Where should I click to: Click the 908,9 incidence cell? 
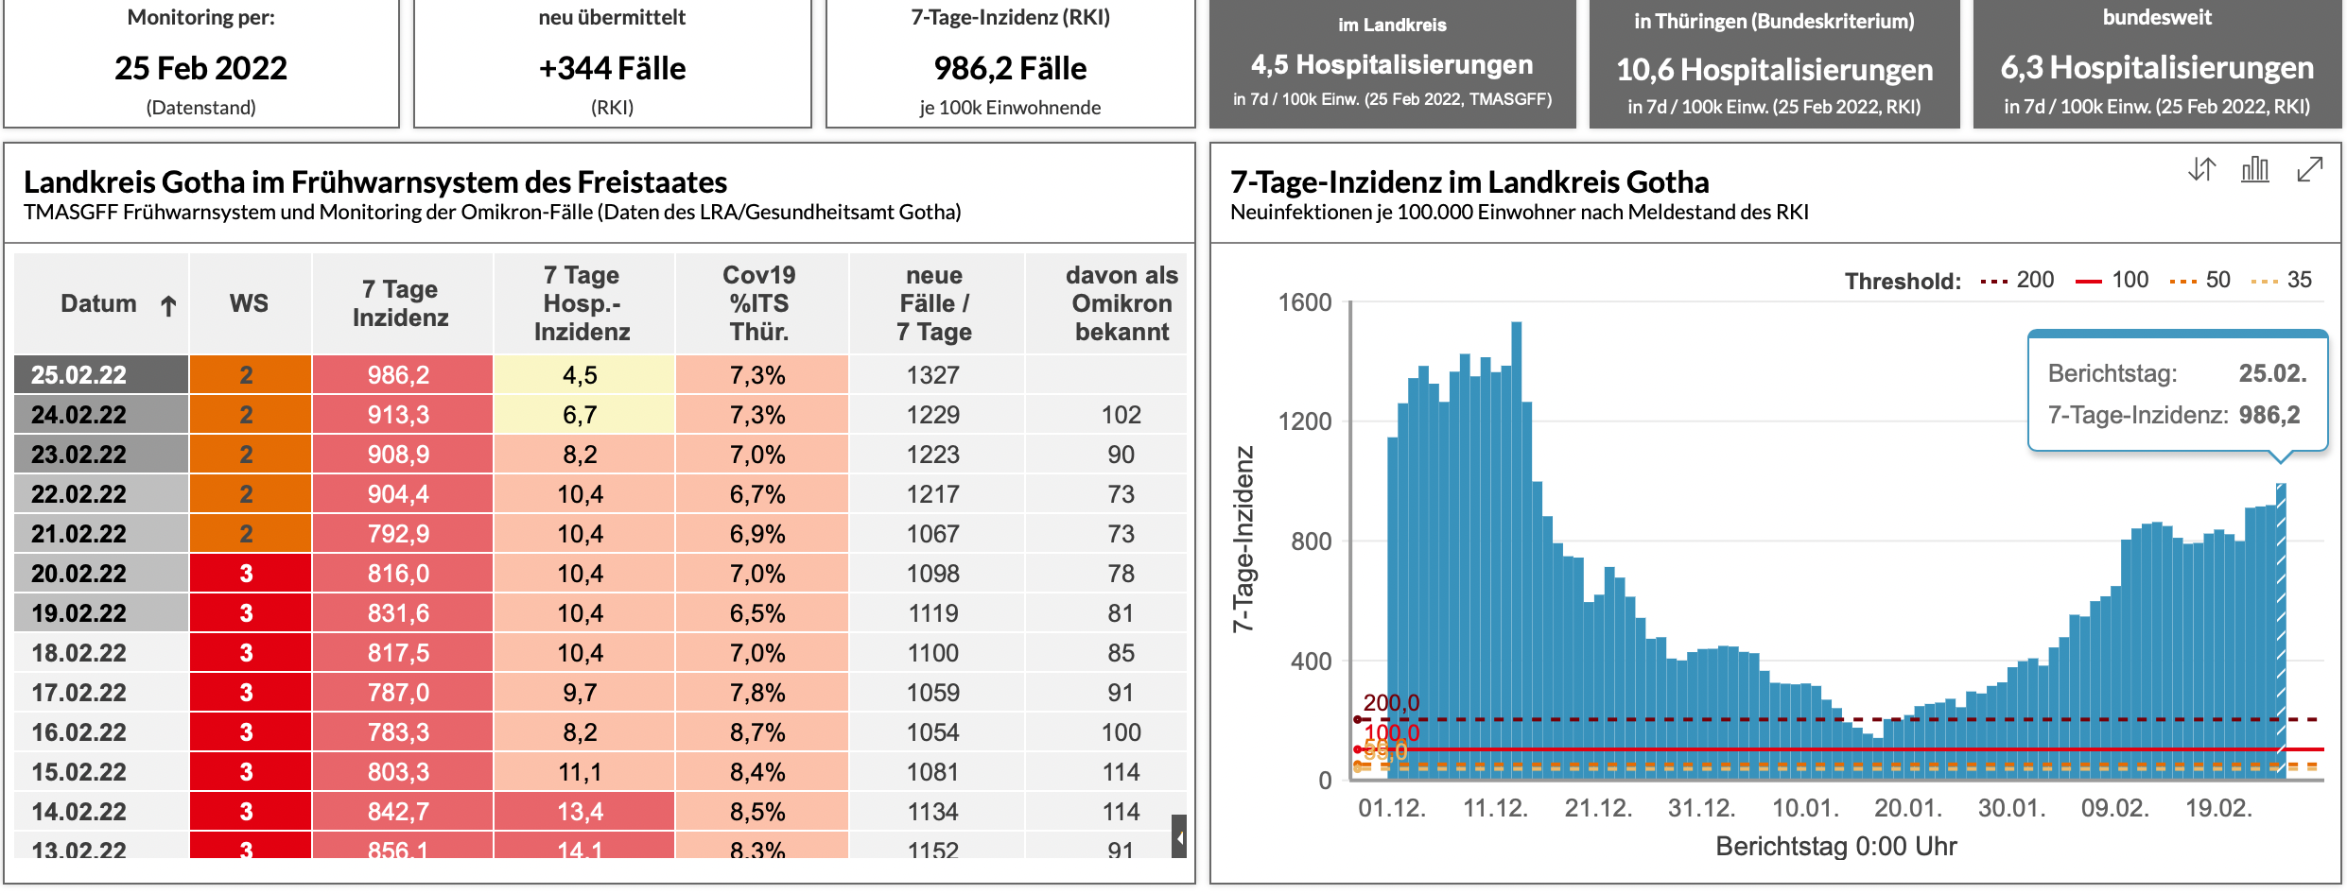(x=403, y=454)
